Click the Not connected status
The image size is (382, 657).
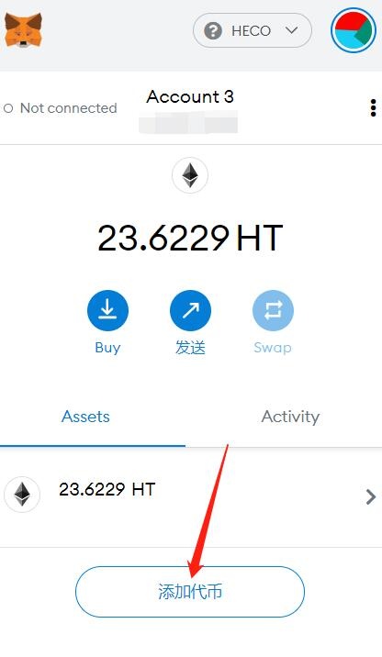[60, 108]
